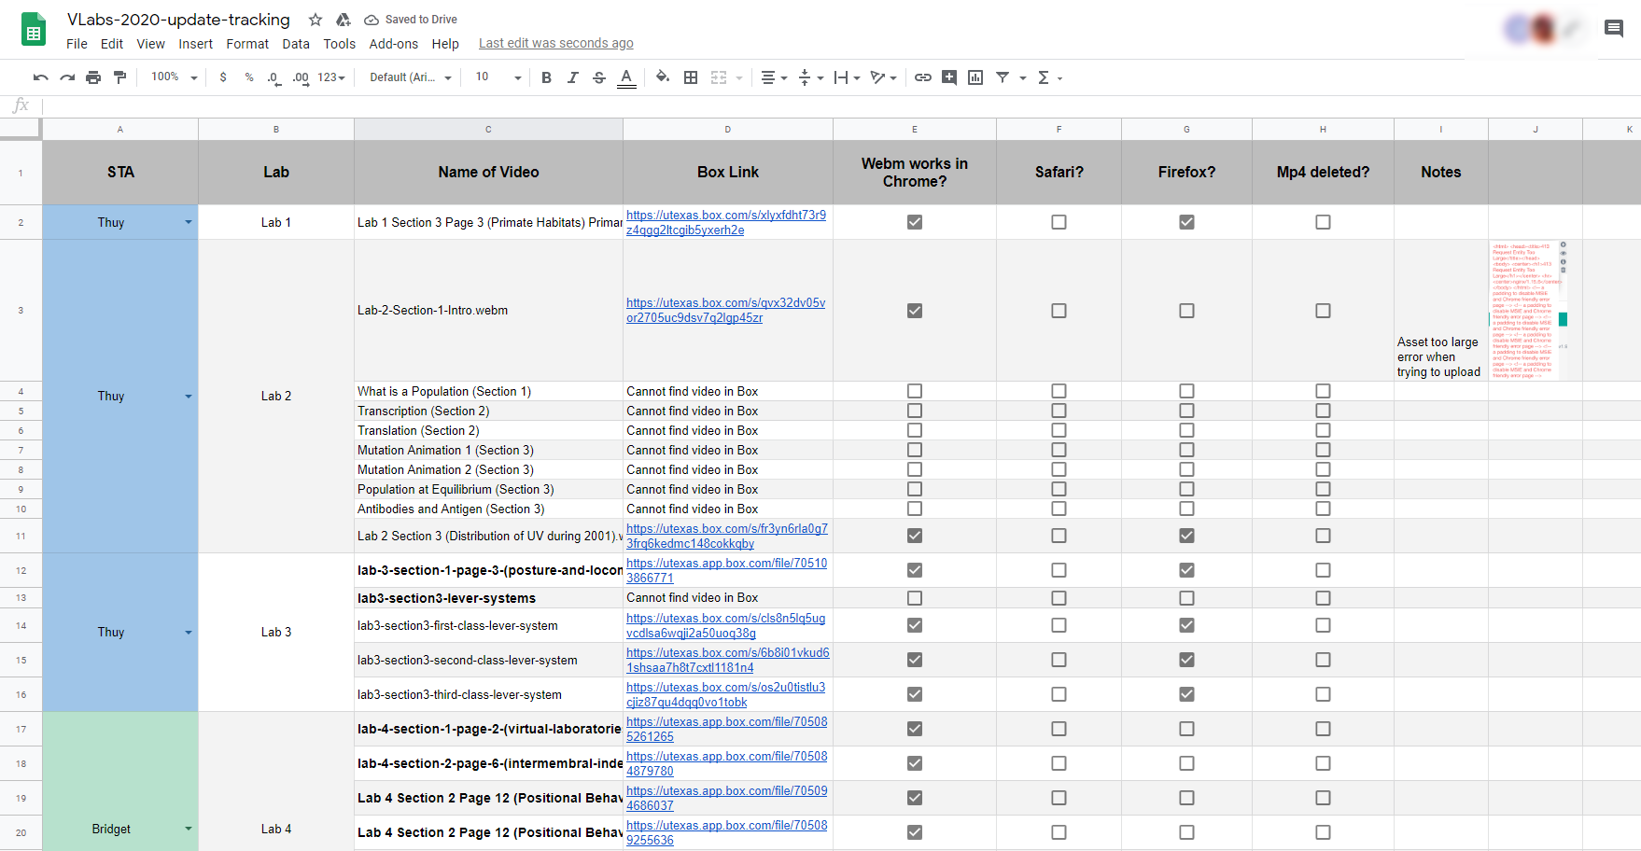Image resolution: width=1641 pixels, height=851 pixels.
Task: Open Thuy dropdown for Lab 3
Action: [x=188, y=632]
